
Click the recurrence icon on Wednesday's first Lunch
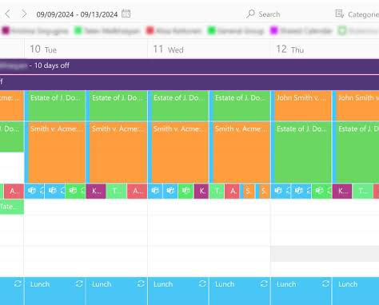point(202,283)
